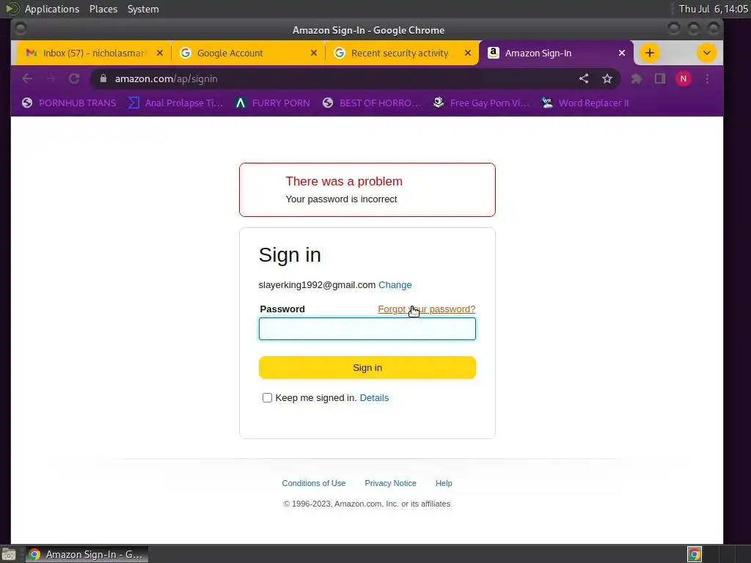The image size is (751, 563).
Task: Open the BEST OF HORRO... bookmark
Action: tap(372, 103)
